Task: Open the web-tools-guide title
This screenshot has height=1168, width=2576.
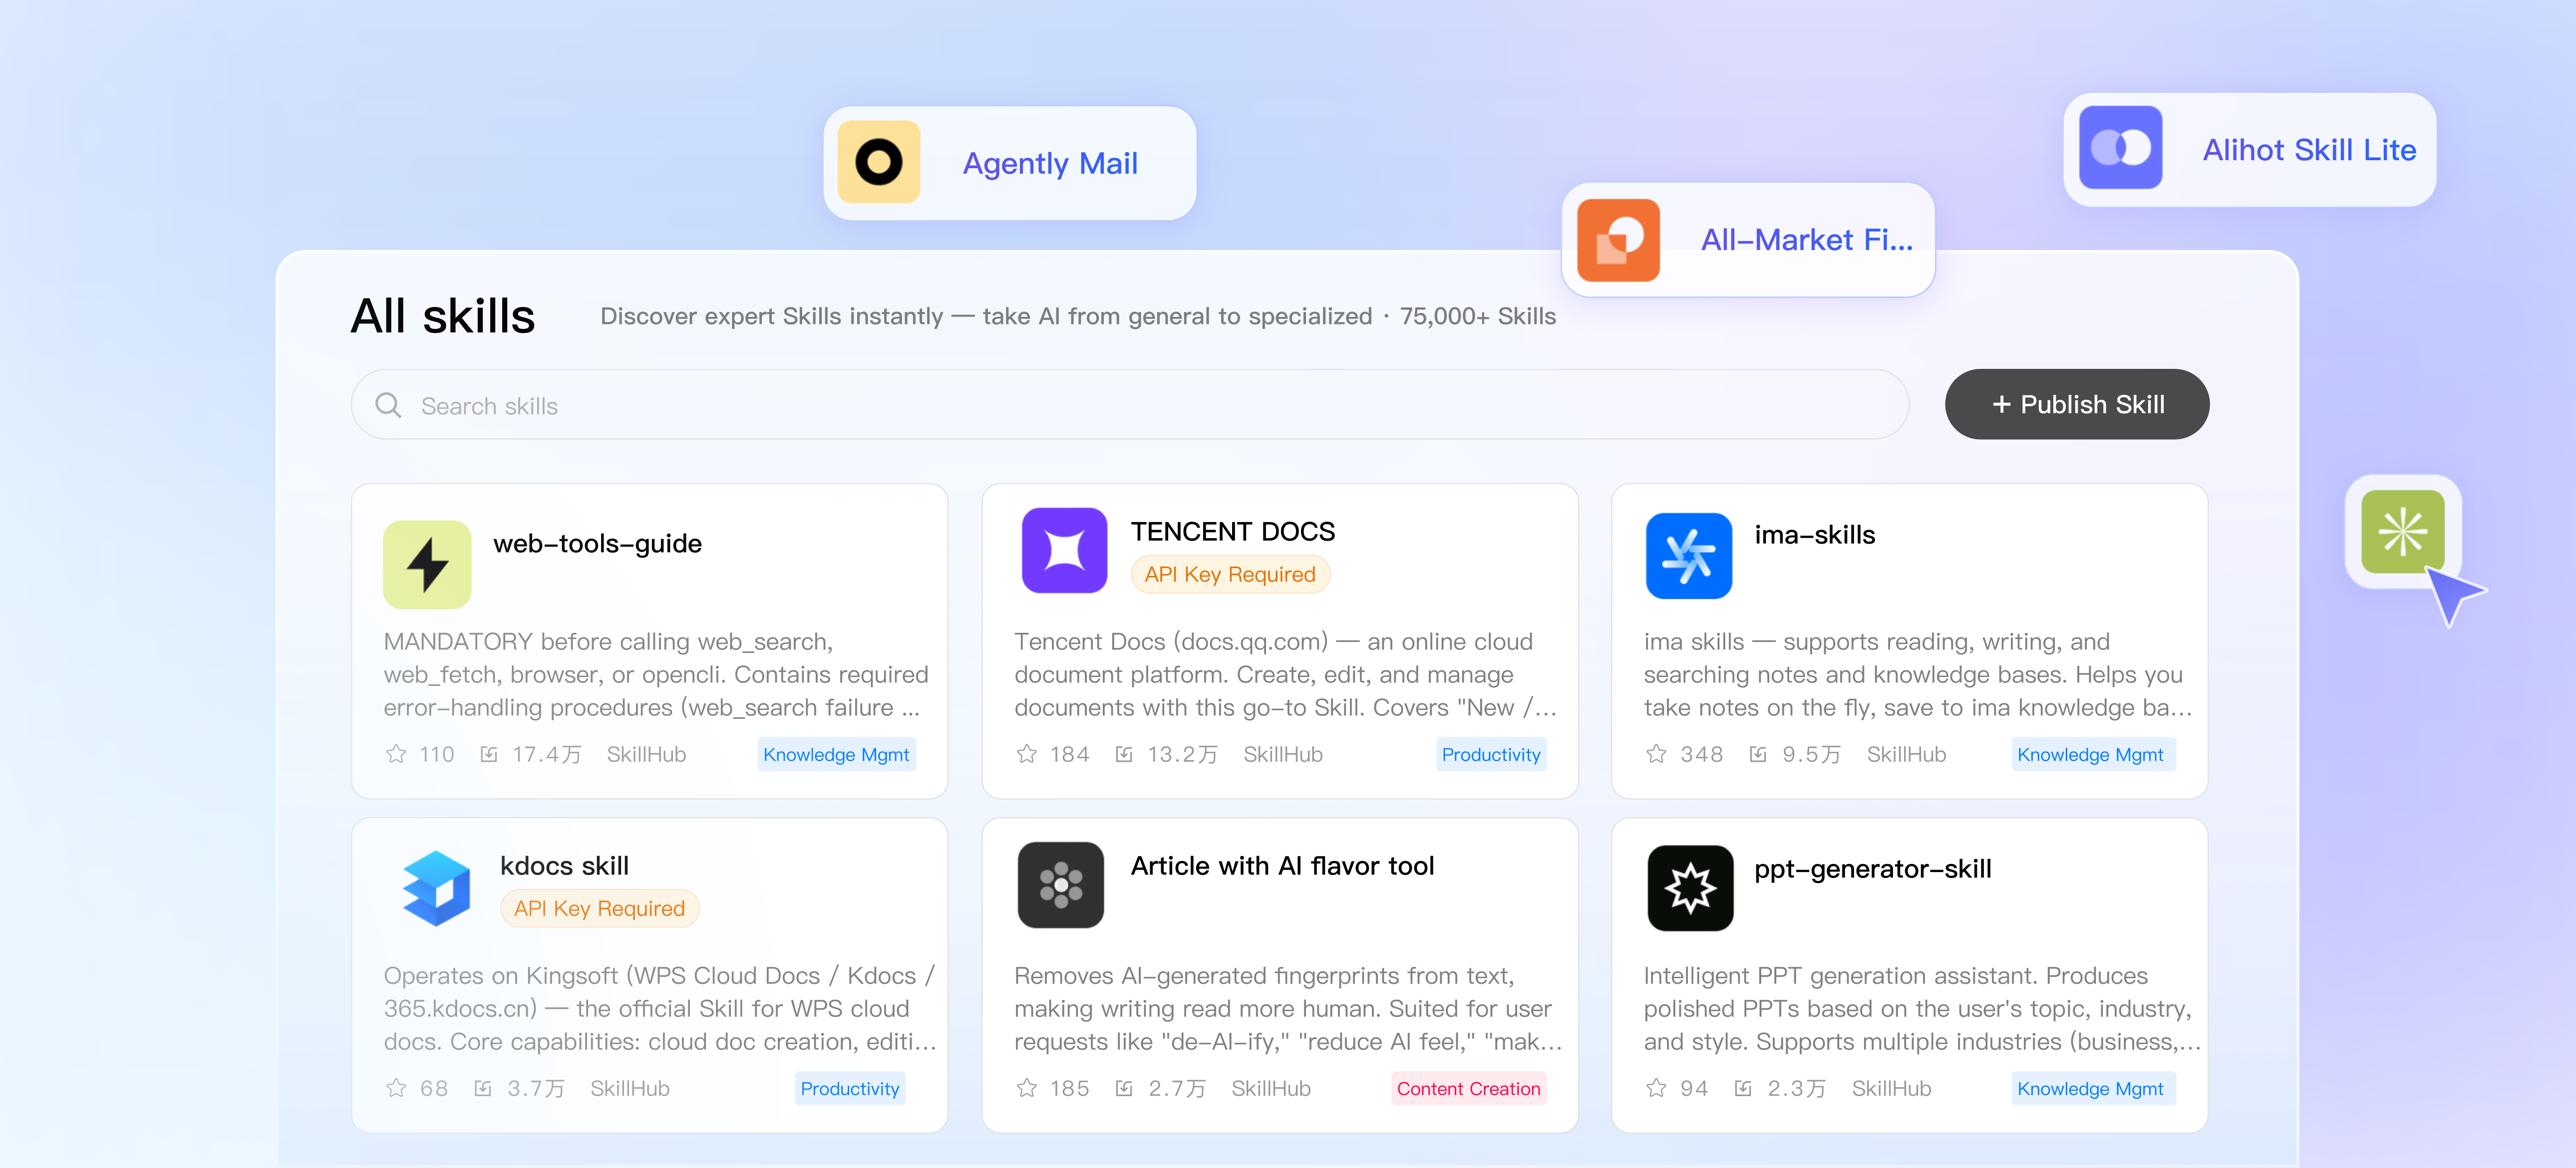Action: coord(597,543)
